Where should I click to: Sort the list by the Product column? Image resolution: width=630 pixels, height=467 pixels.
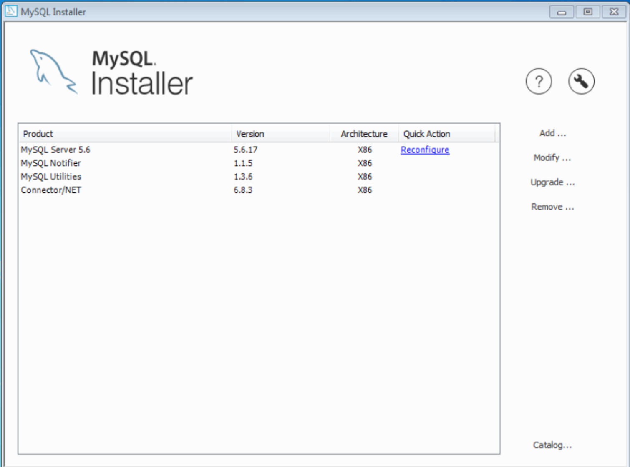pyautogui.click(x=38, y=133)
